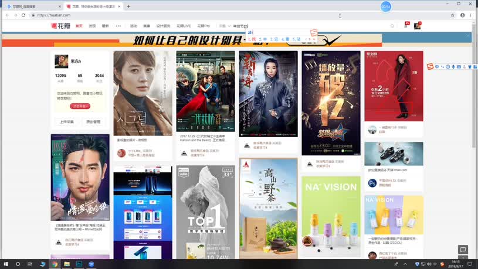Open Task View on taskbar
This screenshot has height=269, width=478.
(x=30, y=264)
